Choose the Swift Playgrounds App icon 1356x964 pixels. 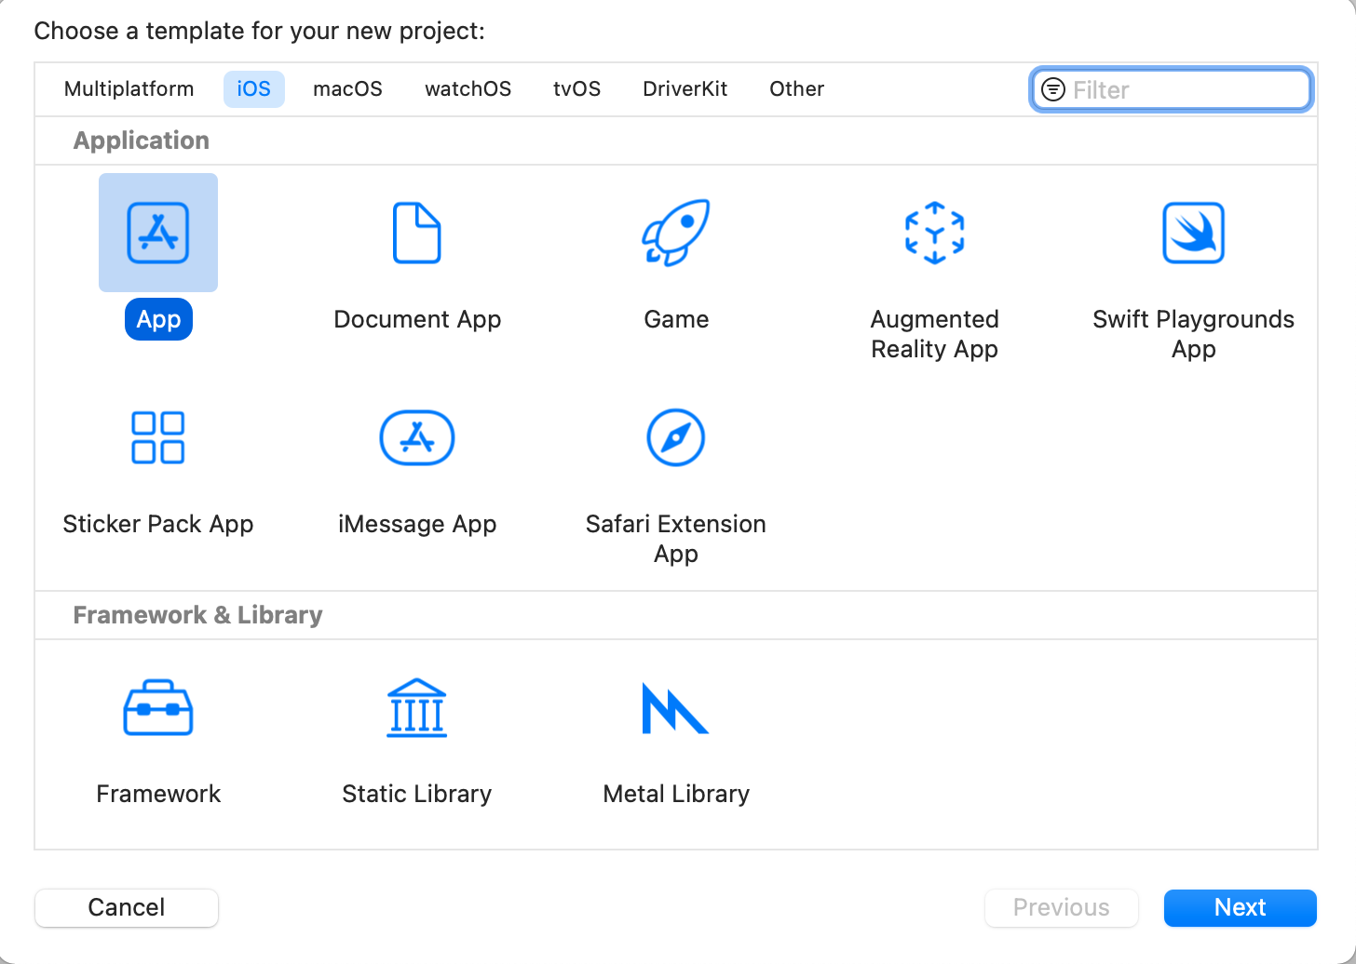(x=1194, y=233)
